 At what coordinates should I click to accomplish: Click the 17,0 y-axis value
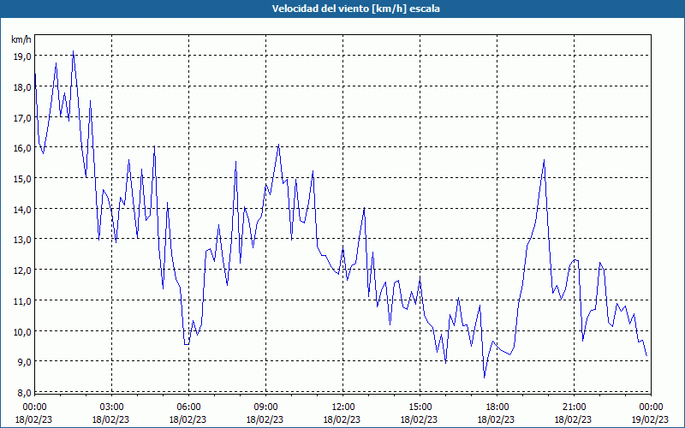[x=22, y=118]
